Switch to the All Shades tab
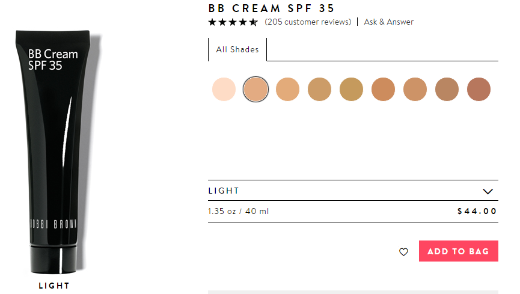This screenshot has height=294, width=520. pyautogui.click(x=237, y=50)
